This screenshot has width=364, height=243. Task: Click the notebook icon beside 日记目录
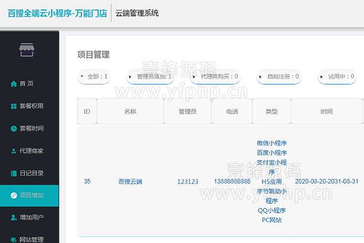[x=14, y=173]
